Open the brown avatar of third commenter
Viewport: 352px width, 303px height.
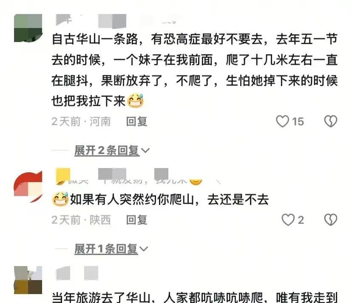tap(28, 280)
